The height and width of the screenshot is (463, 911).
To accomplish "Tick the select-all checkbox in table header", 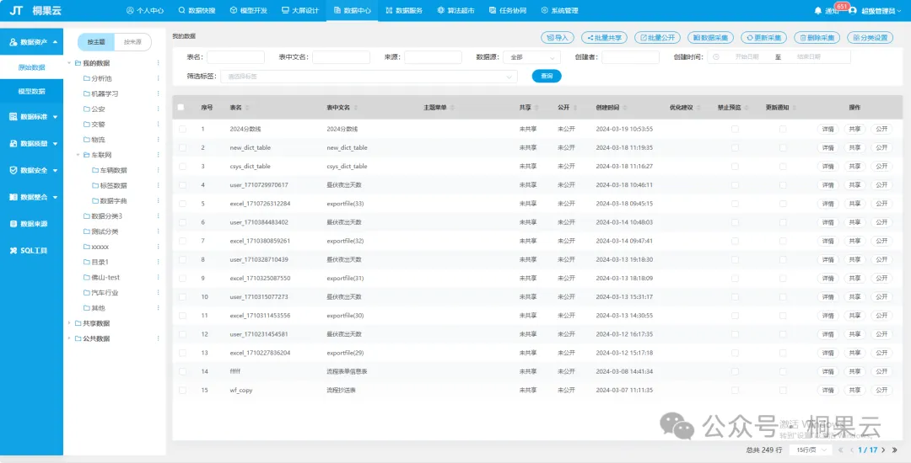I will tap(181, 107).
